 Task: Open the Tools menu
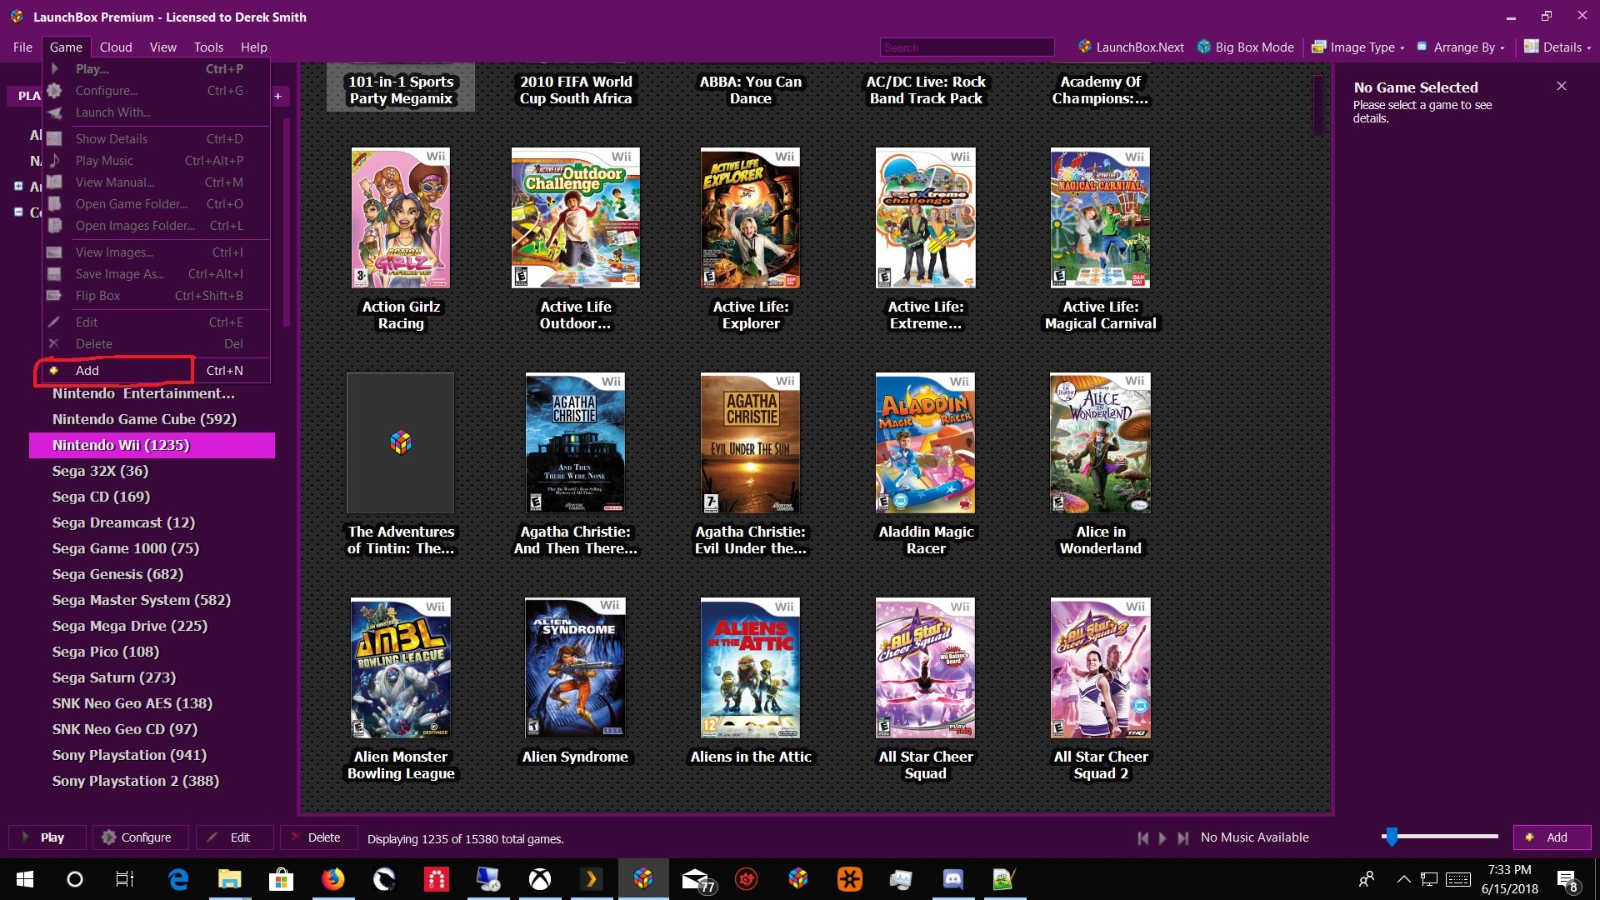point(208,47)
